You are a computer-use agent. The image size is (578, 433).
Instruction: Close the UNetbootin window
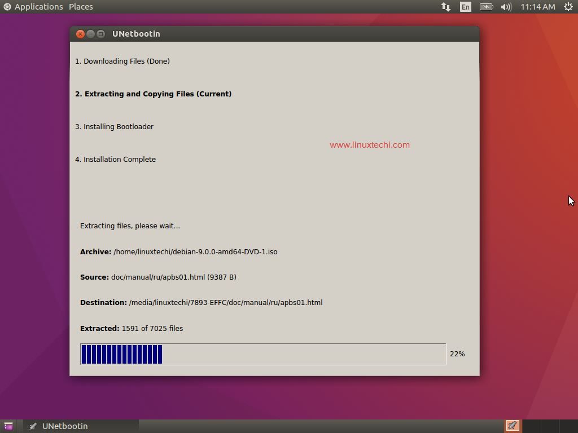click(80, 34)
